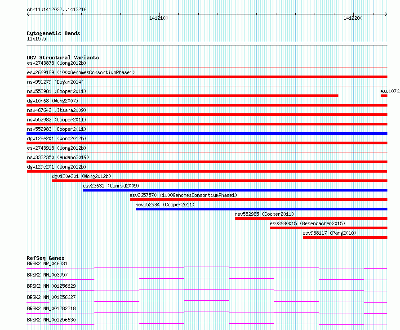Click the RefSeq Genes track title

coord(45,258)
